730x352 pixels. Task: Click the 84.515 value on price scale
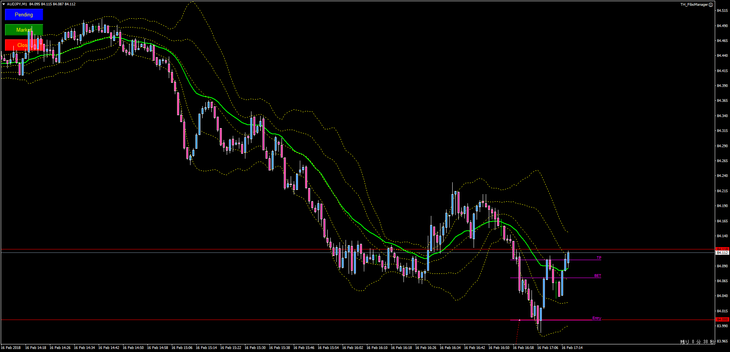(722, 11)
